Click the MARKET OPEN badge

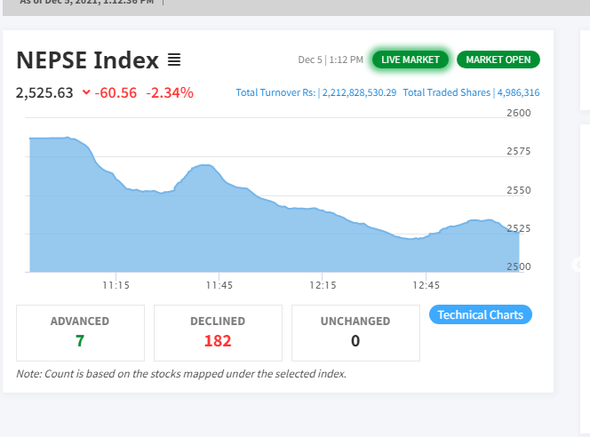[x=498, y=60]
